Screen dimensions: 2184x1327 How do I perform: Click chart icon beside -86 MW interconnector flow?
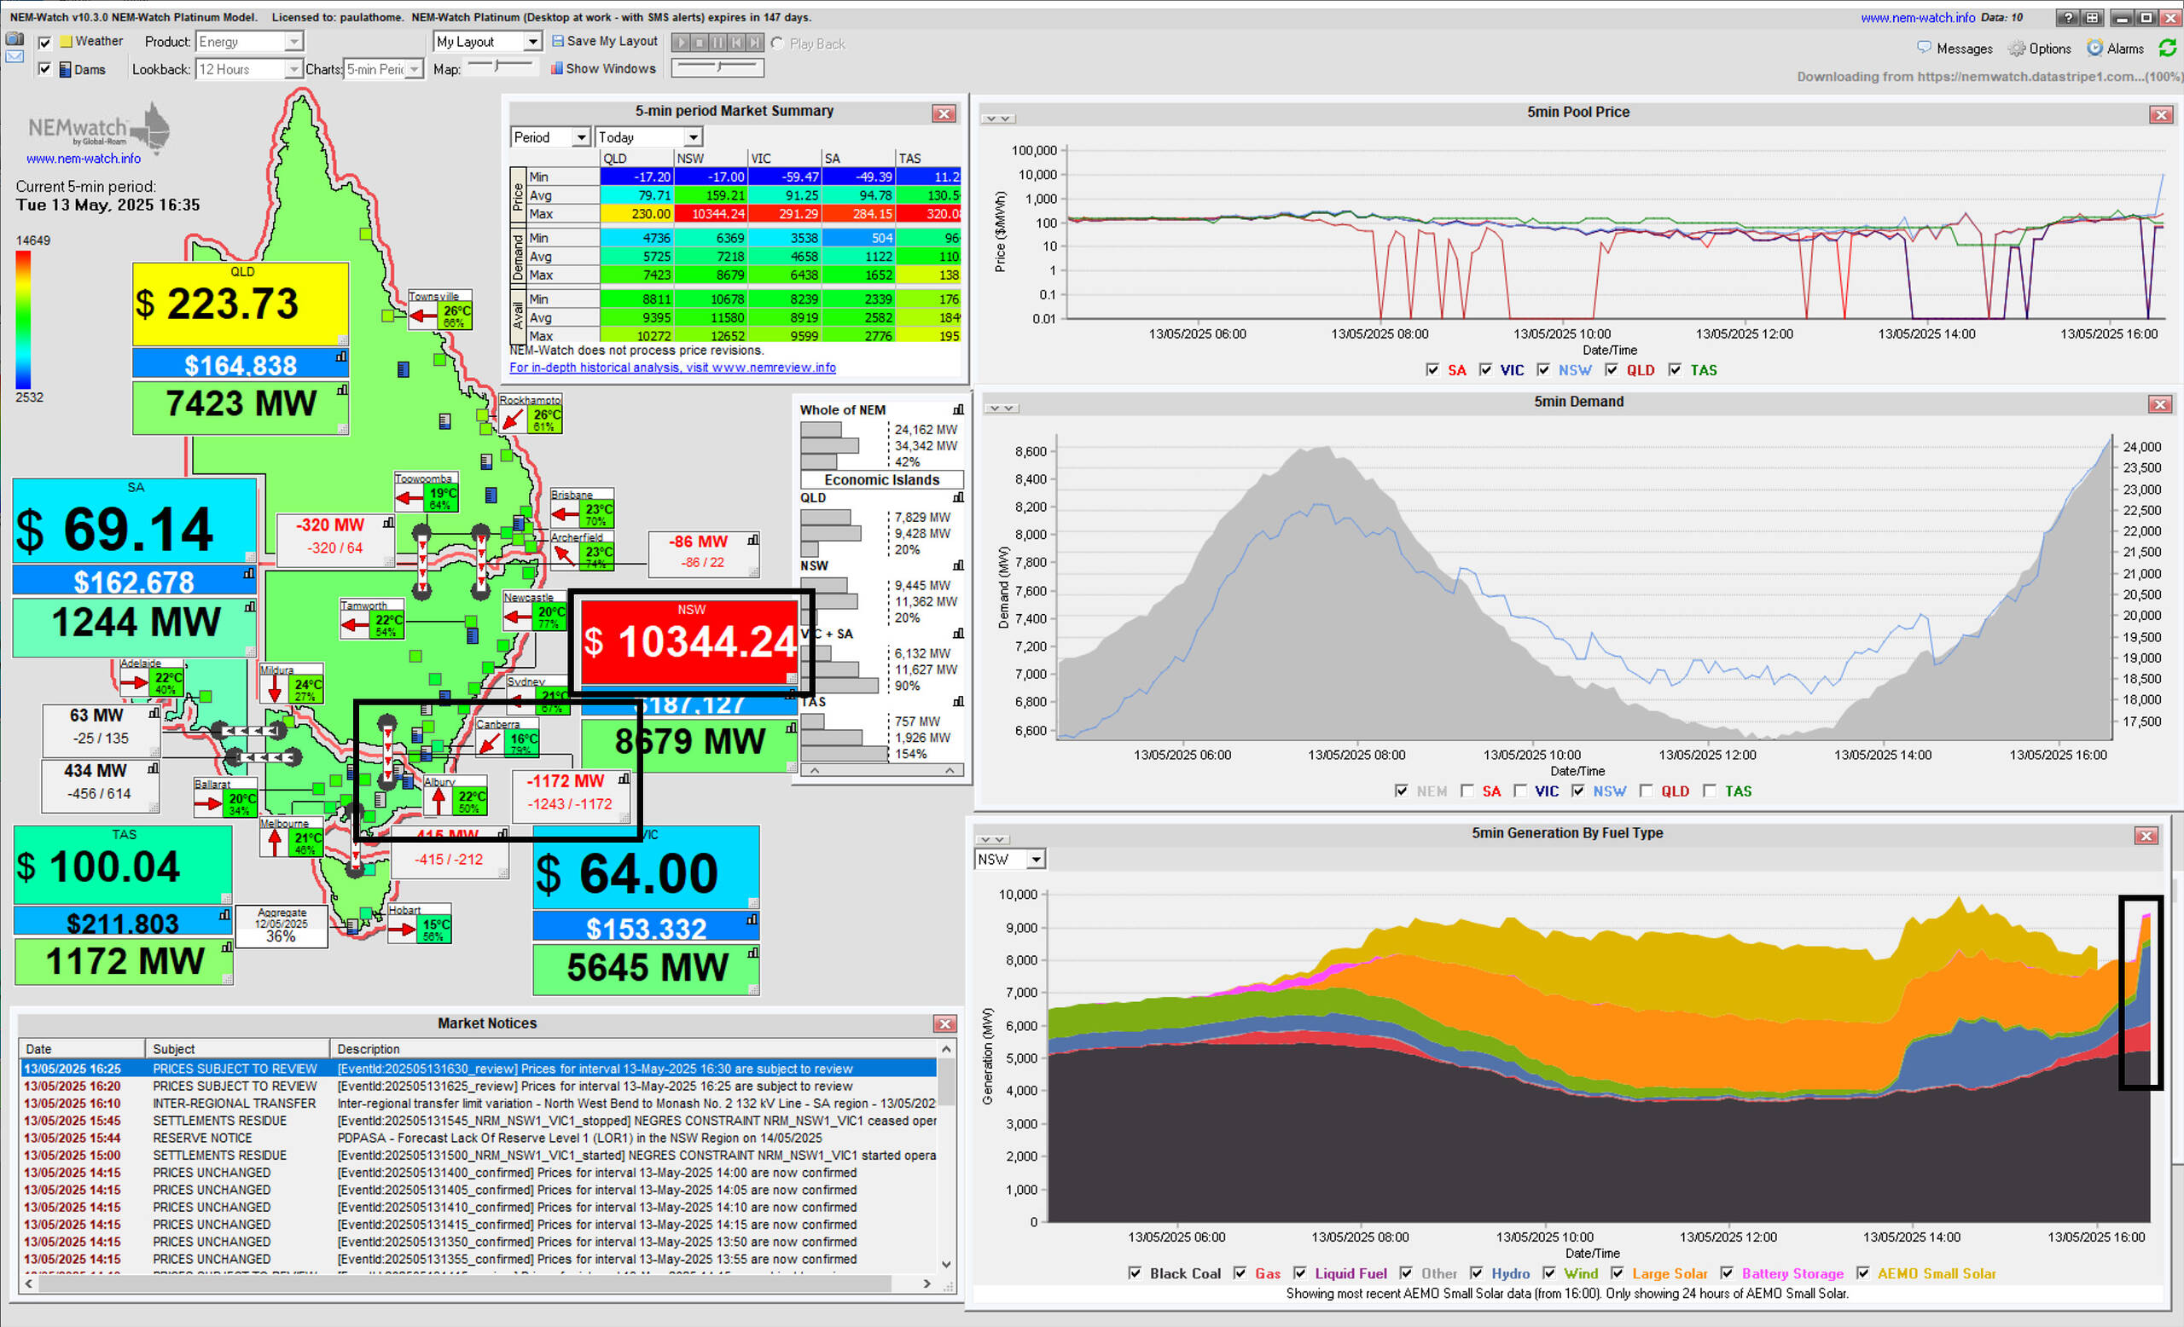tap(753, 539)
